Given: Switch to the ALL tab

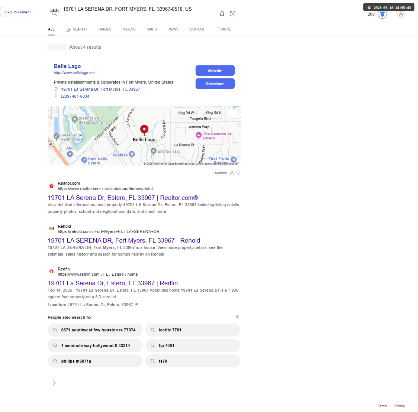Looking at the screenshot, I should tap(51, 29).
